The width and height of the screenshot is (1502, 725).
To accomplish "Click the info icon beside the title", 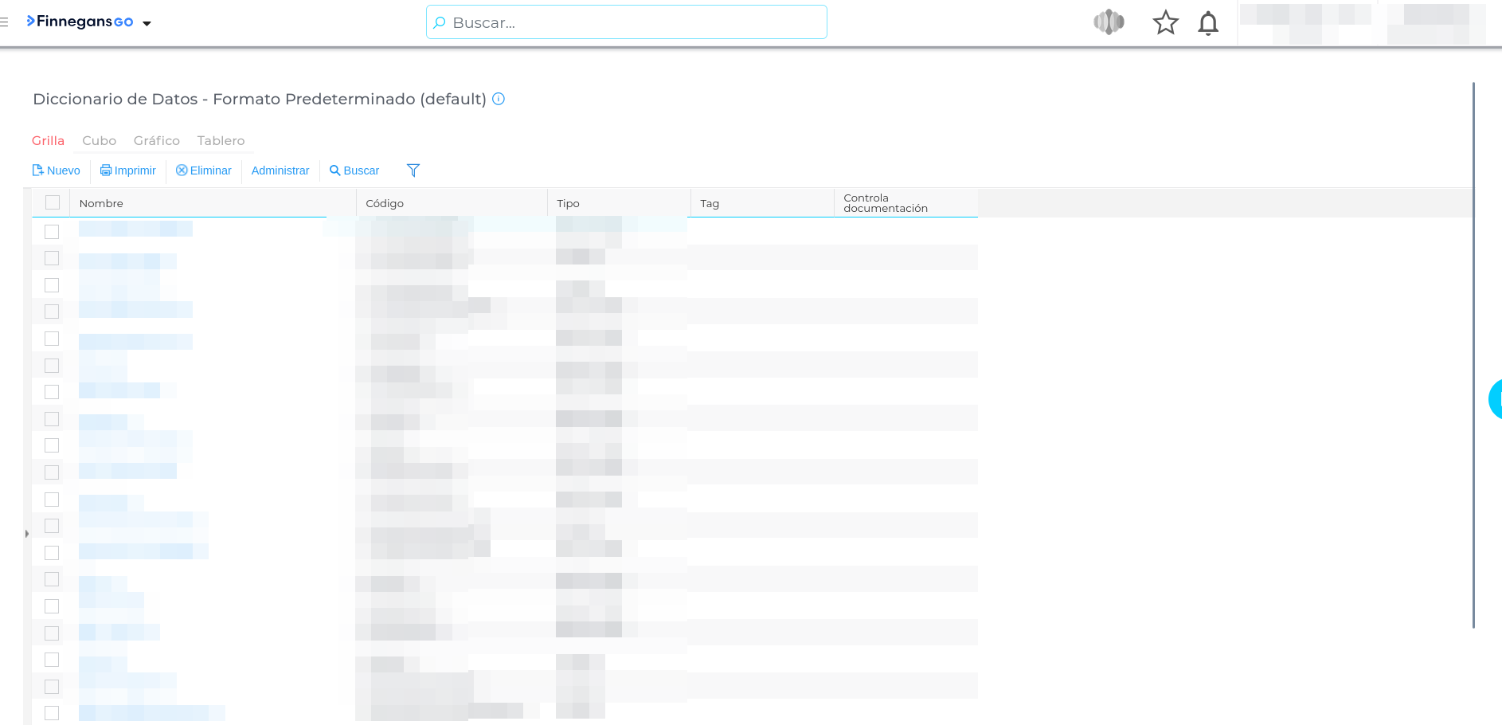I will (x=499, y=99).
